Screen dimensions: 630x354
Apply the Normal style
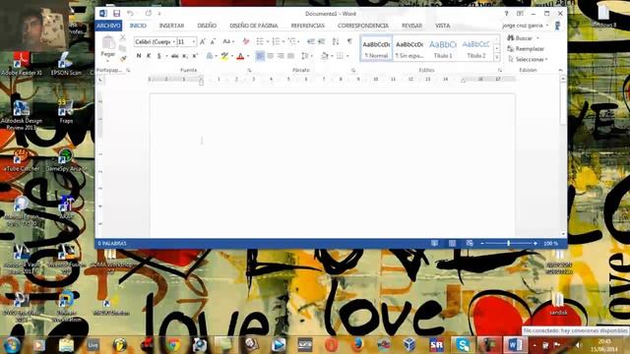pyautogui.click(x=376, y=48)
